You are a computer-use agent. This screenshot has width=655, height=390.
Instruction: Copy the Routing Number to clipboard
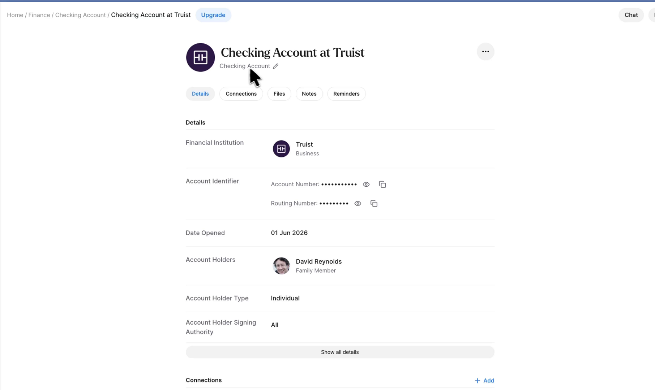[x=374, y=204]
